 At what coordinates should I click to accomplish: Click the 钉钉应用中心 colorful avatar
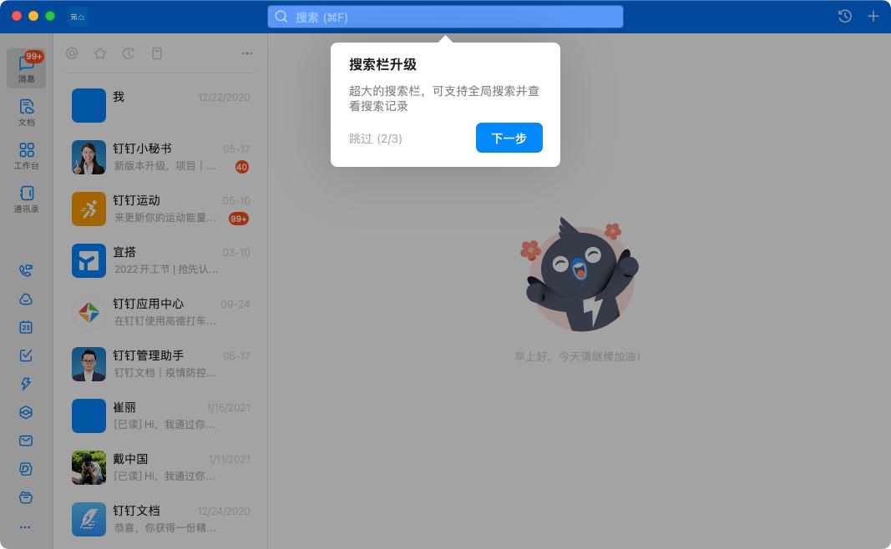(x=89, y=312)
